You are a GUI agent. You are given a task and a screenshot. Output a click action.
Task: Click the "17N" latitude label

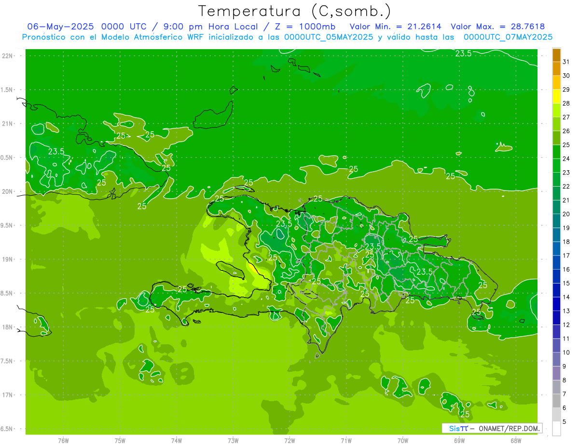7,394
